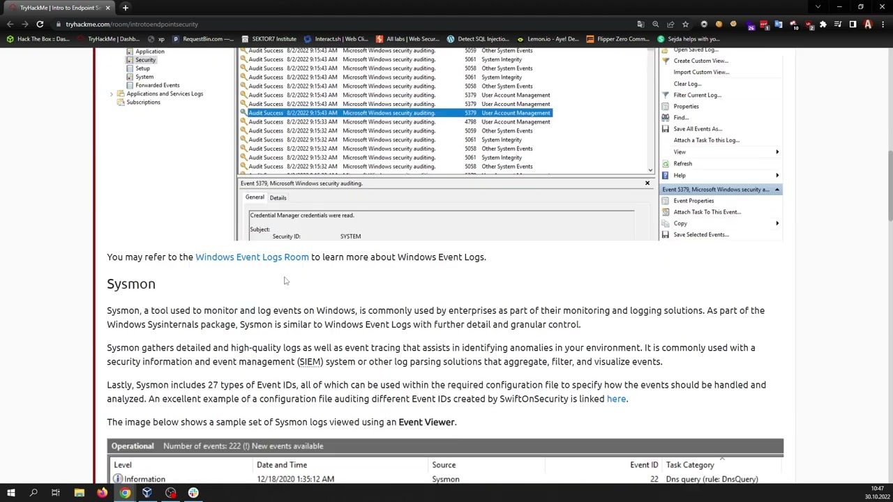Open Task View on the taskbar

coord(56,493)
